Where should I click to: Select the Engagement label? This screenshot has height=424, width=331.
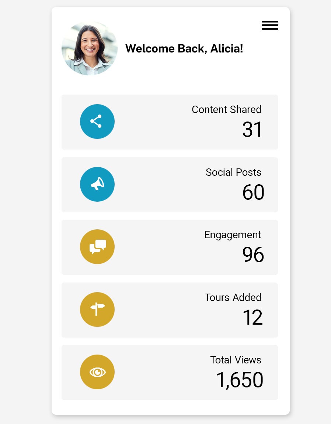[x=233, y=235]
